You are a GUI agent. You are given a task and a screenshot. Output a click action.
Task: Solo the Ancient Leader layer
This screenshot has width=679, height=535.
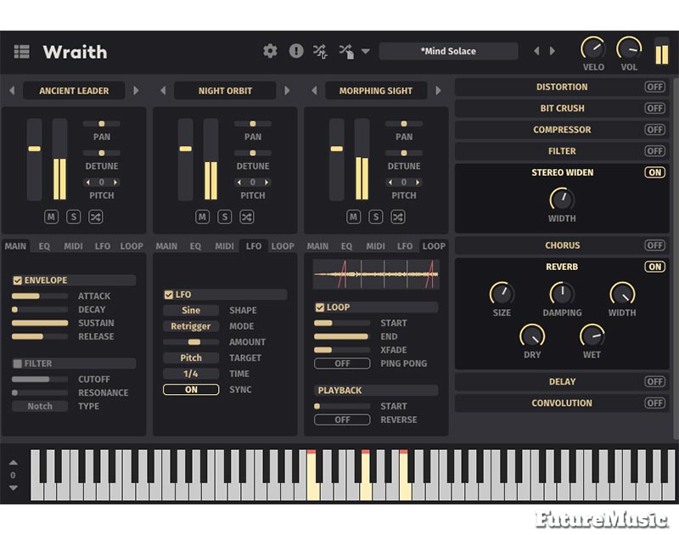click(x=74, y=217)
